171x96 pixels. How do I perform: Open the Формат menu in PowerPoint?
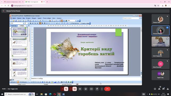[x=34, y=18]
